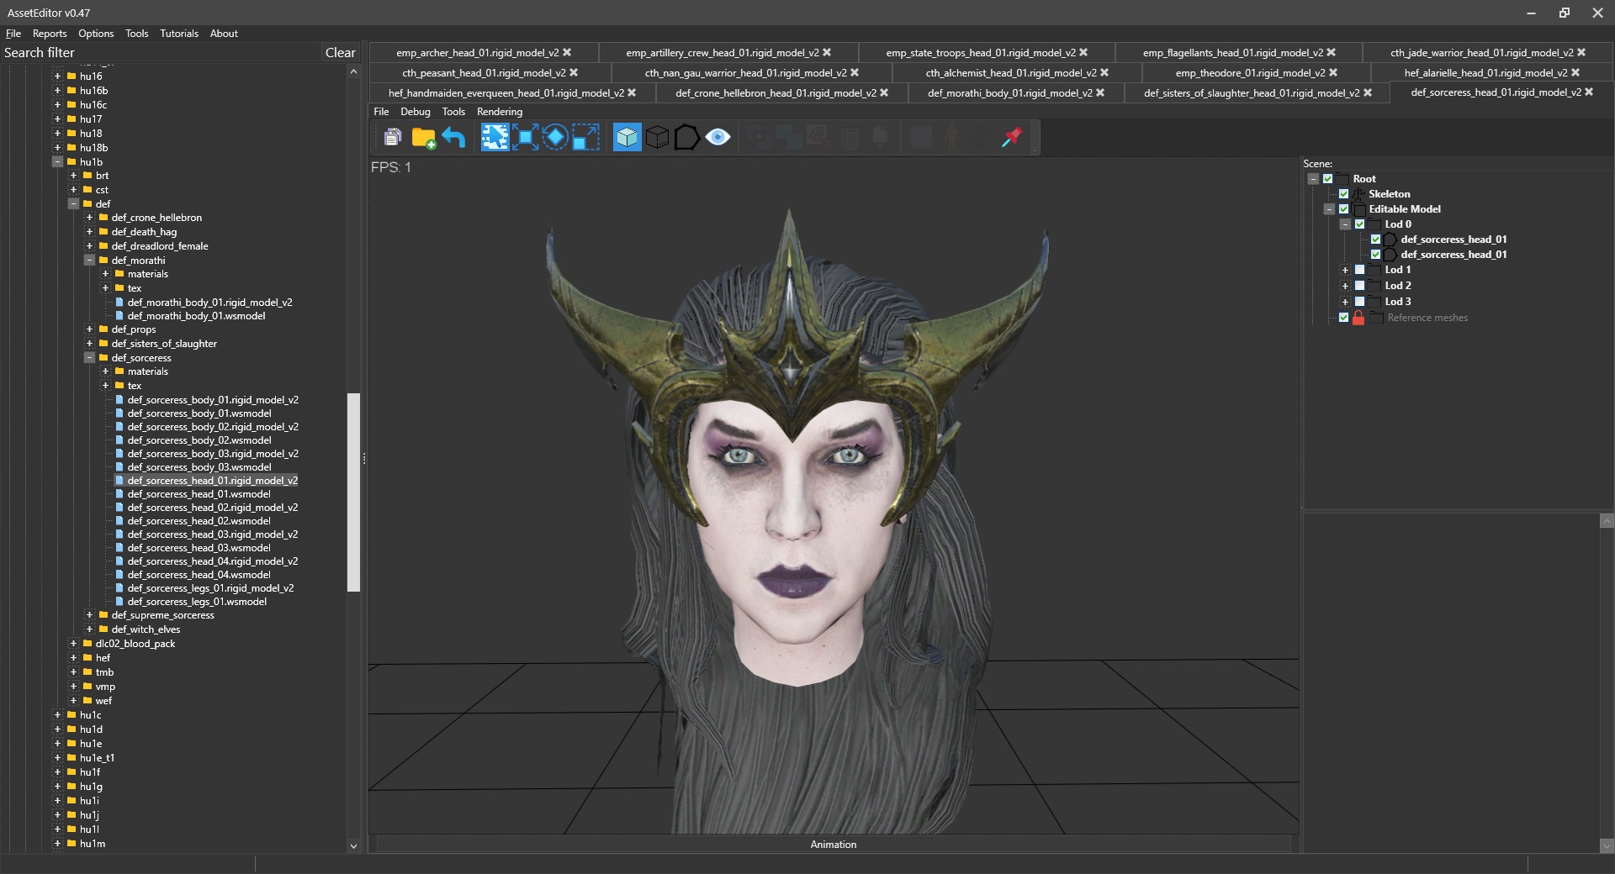Screen dimensions: 1615x874
Task: Activate the rotate gizmo tool
Action: coord(555,137)
